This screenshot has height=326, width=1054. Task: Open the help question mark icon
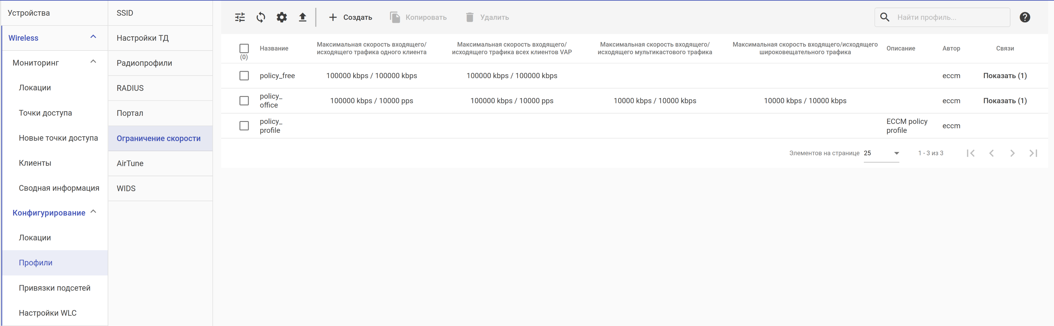pyautogui.click(x=1025, y=17)
